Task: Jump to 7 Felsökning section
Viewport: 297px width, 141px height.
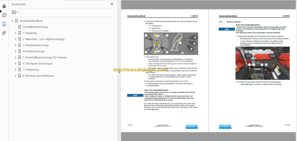Action: pos(31,70)
